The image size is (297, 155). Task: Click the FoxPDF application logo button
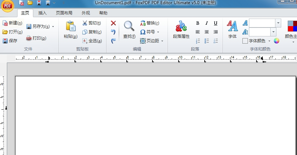tap(7, 6)
